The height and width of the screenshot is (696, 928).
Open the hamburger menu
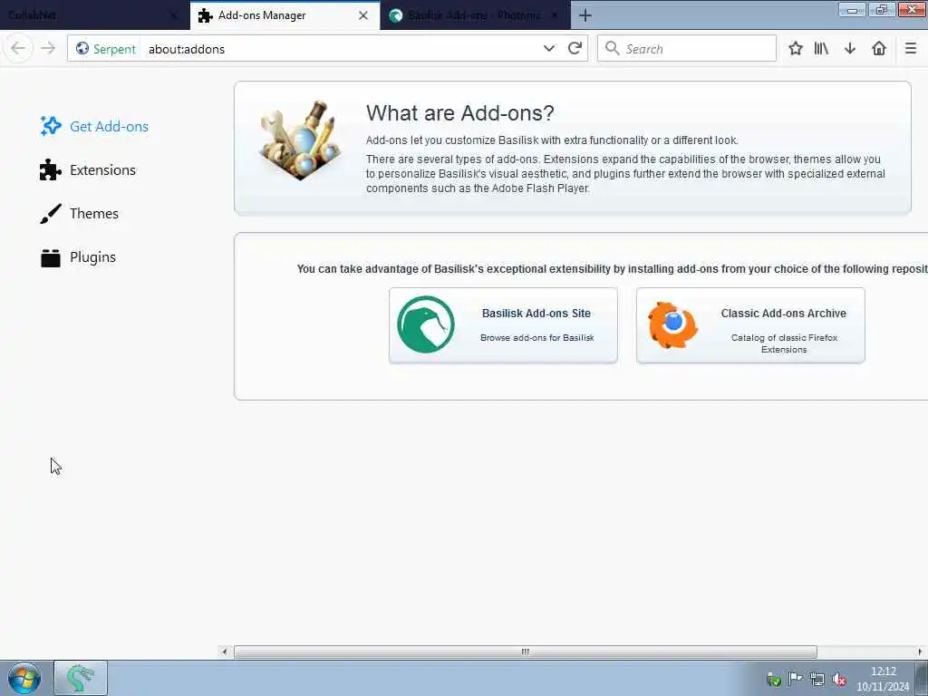910,49
